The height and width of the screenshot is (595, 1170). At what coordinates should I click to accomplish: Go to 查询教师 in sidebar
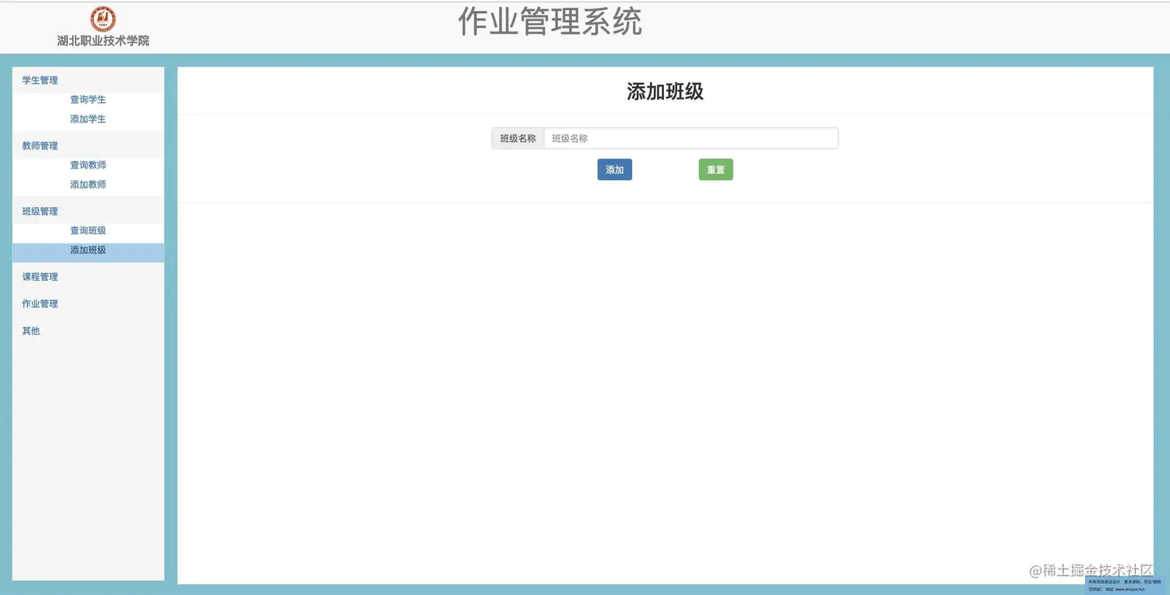(x=88, y=166)
